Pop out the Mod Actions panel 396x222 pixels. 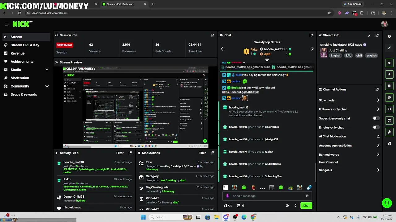(x=212, y=153)
